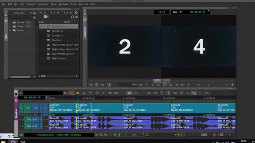
Task: Expand the Media folder in bin tree
Action: pos(10,30)
